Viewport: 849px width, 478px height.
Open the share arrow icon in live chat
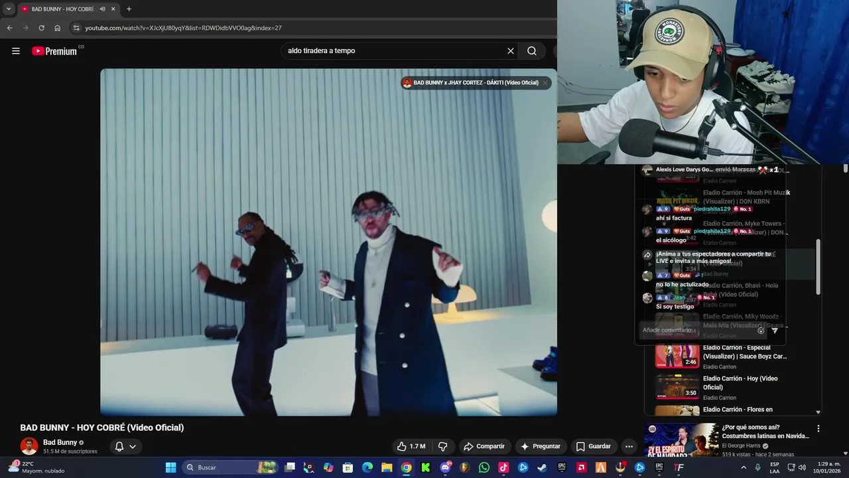click(647, 255)
